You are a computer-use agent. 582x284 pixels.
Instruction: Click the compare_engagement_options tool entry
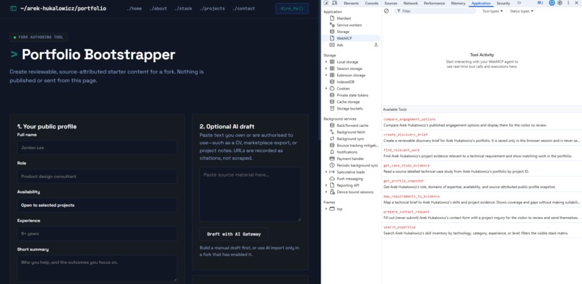click(x=482, y=122)
